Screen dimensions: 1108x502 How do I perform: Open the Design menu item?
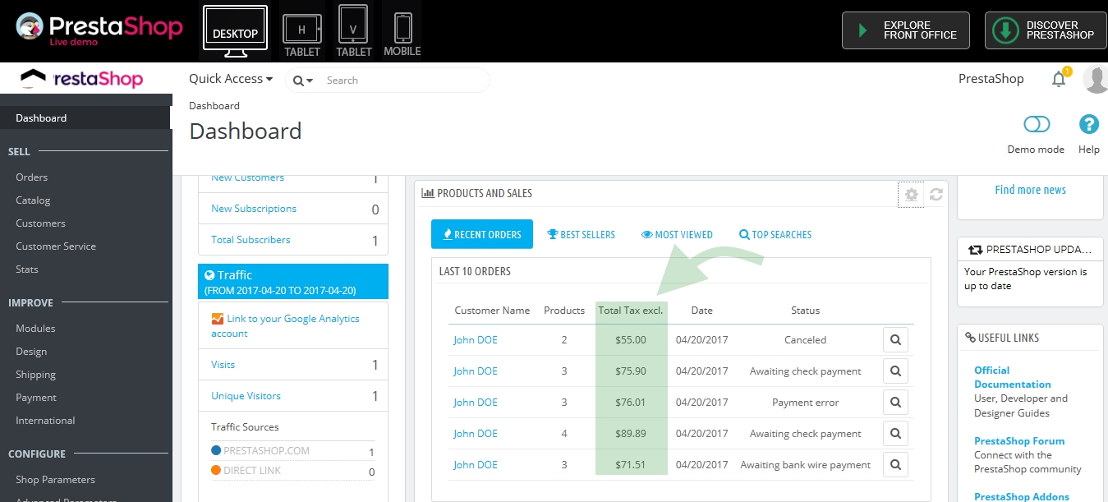point(31,351)
